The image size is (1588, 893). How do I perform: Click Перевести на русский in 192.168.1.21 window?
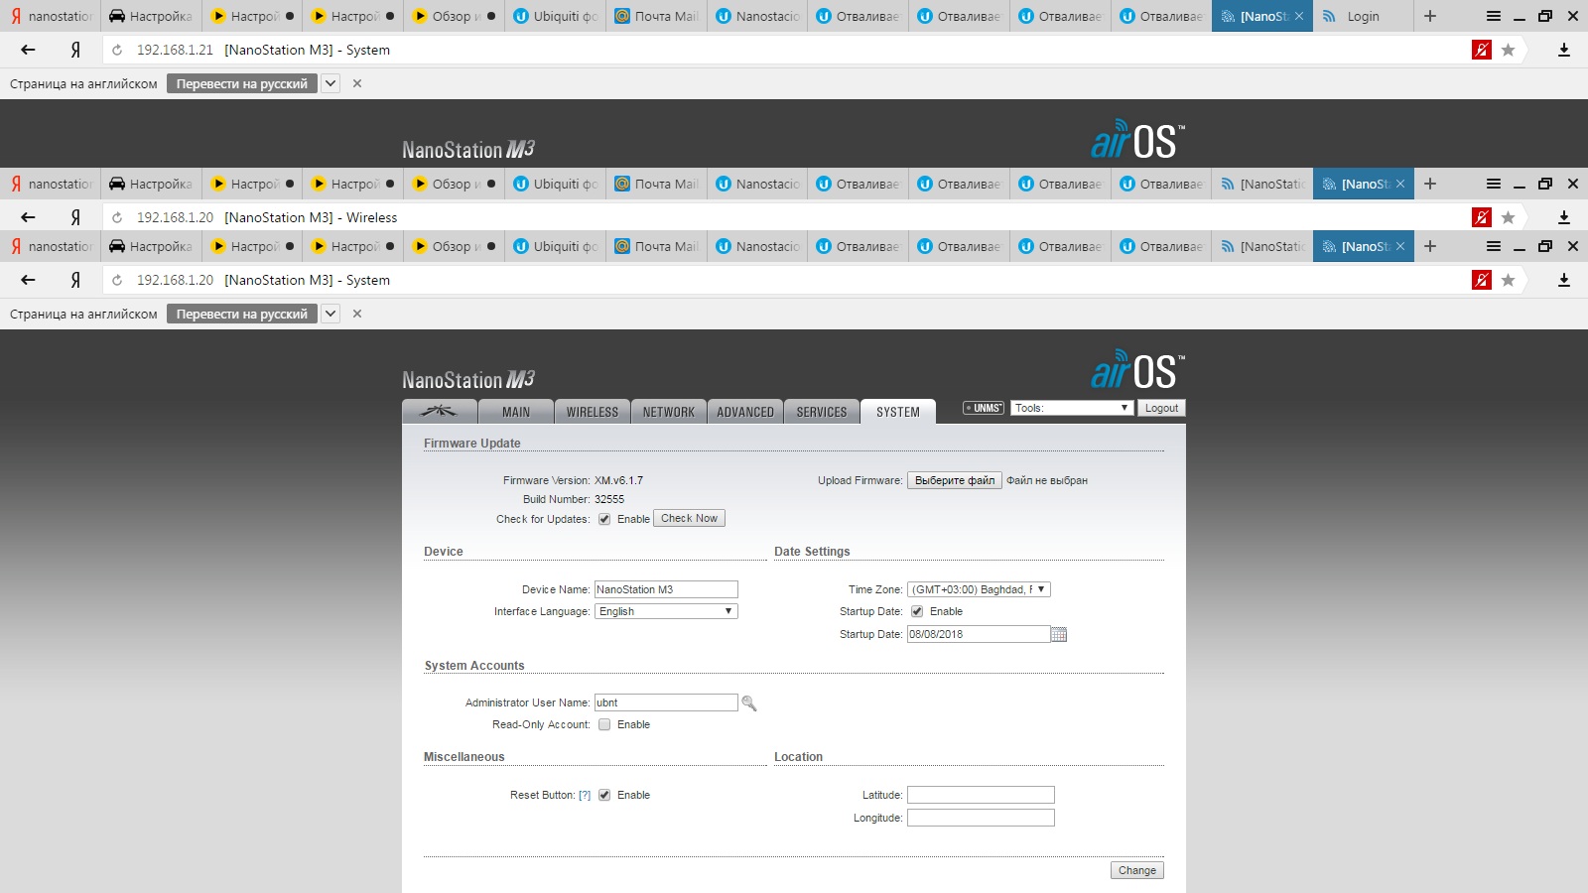coord(242,83)
